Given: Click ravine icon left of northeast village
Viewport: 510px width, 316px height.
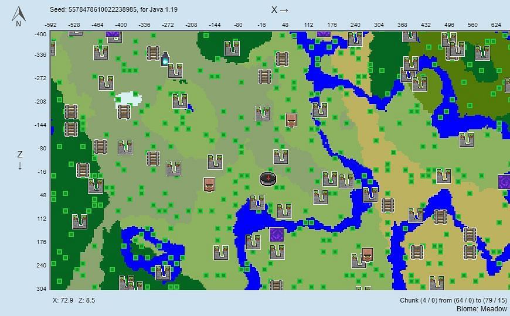Looking at the screenshot, I should pos(263,114).
